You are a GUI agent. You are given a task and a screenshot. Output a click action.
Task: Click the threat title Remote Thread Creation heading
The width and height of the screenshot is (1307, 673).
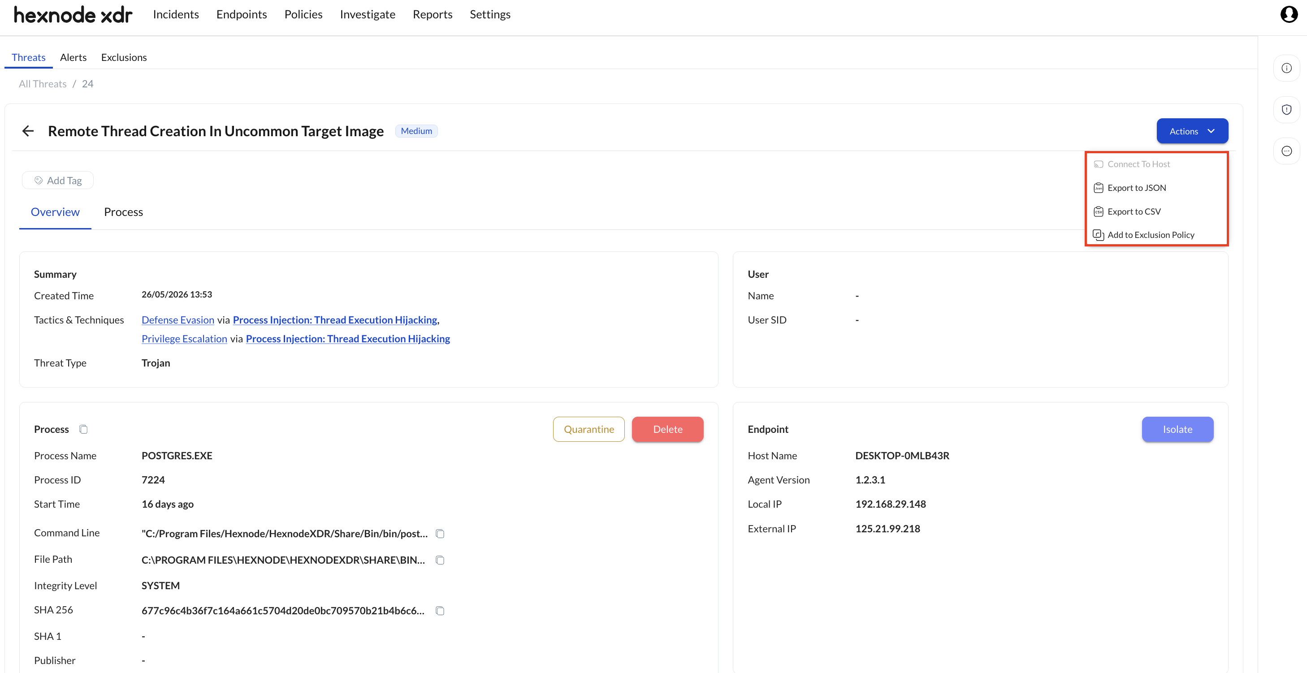pyautogui.click(x=216, y=131)
